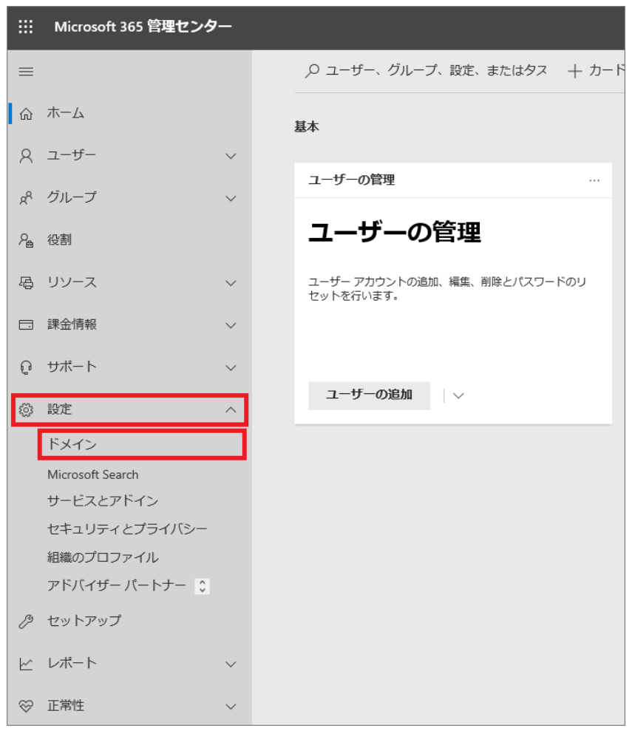The height and width of the screenshot is (731, 635).
Task: Select 役割 in the navigation
Action: (59, 239)
